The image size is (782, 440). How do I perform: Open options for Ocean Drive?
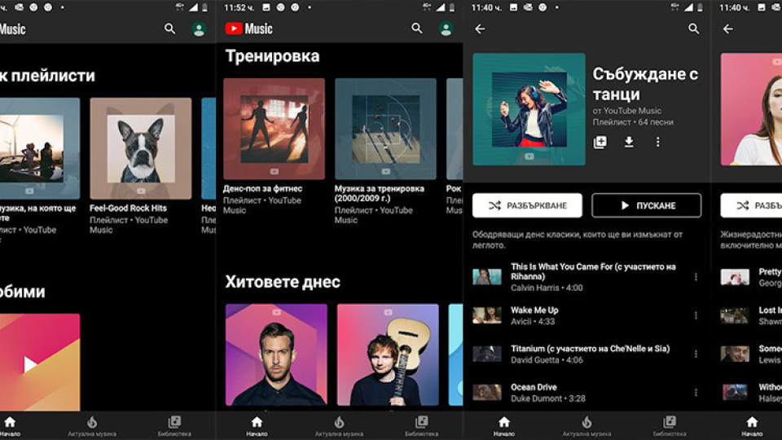click(696, 393)
